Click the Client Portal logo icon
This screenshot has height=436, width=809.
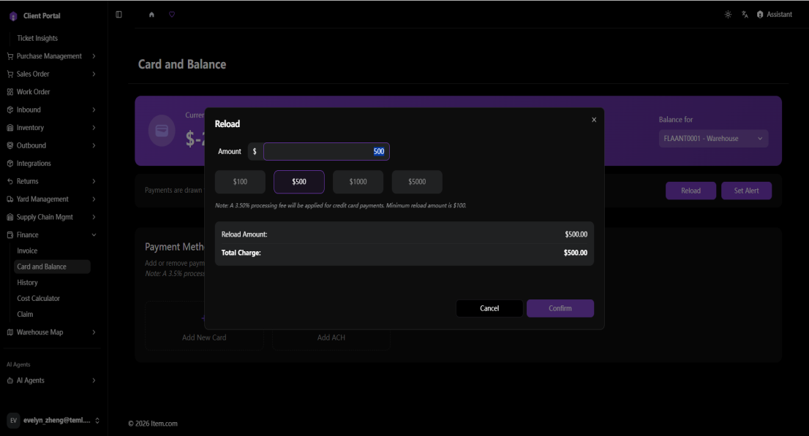pos(13,16)
